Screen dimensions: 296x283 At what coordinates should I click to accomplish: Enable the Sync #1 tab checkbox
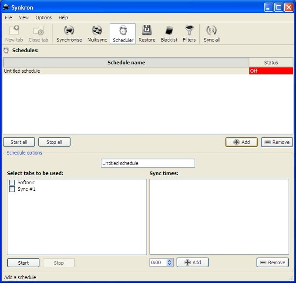[12, 189]
